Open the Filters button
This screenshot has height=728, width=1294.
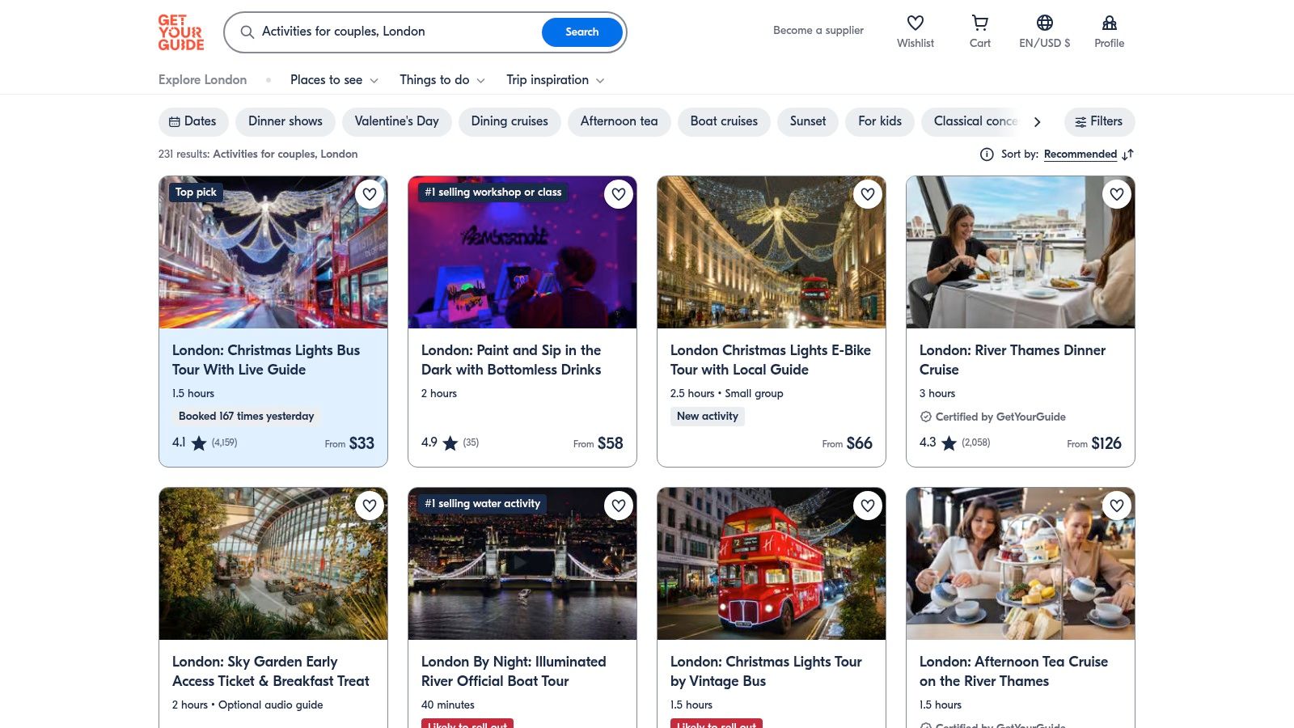coord(1099,121)
